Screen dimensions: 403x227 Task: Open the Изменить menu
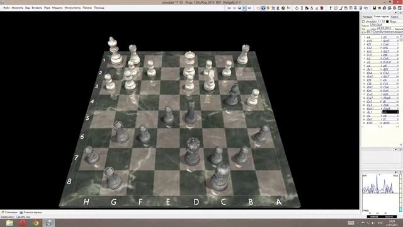(17, 8)
